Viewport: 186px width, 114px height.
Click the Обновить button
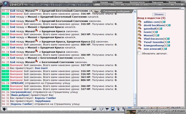click(159, 14)
